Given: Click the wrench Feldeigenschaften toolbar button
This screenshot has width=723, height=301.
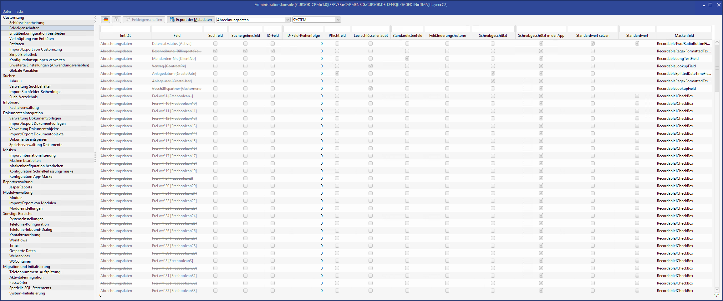Looking at the screenshot, I should click(144, 20).
